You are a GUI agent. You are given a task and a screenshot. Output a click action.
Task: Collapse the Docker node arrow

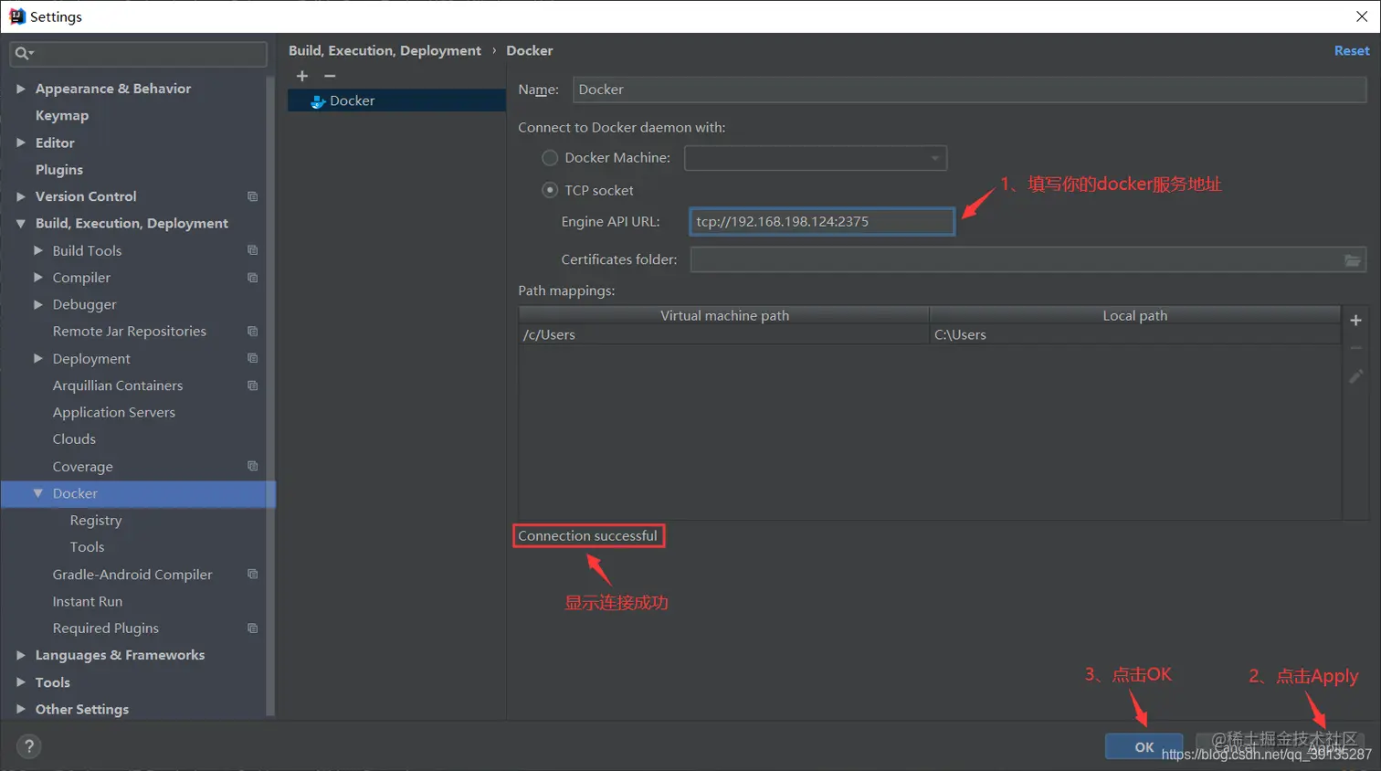click(37, 493)
